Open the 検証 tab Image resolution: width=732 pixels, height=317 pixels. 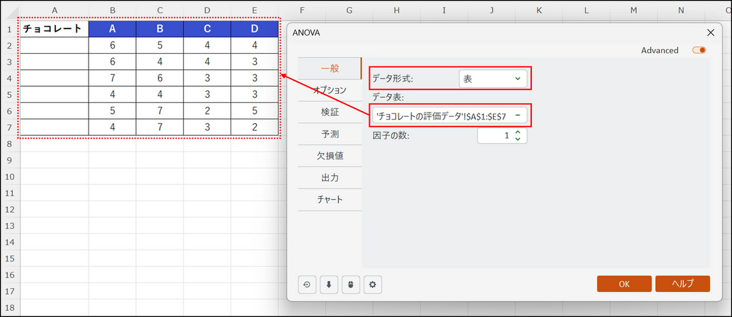[x=330, y=112]
